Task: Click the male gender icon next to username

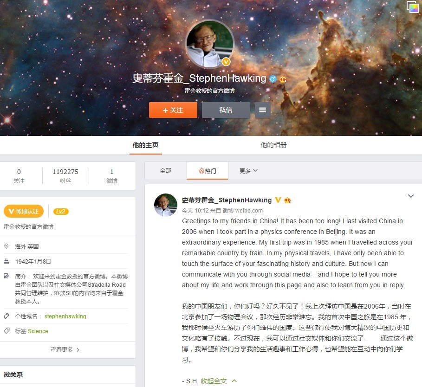Action: click(273, 79)
